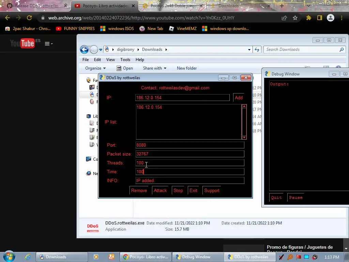
Task: Click the media player taskbar icon
Action: pos(96,257)
